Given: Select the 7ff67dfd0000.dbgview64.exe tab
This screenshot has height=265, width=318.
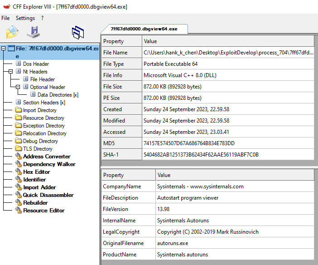Looking at the screenshot, I should coord(144,29).
